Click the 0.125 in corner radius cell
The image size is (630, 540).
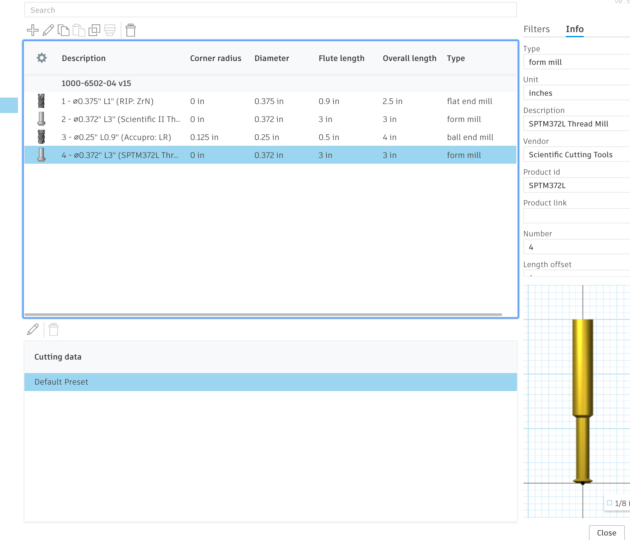[x=204, y=137]
